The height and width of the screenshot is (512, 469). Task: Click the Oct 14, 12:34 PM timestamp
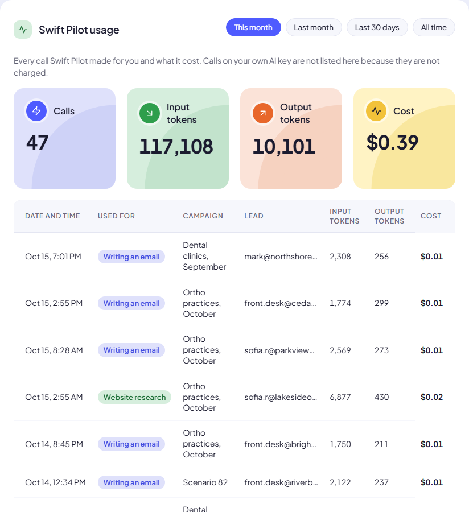tap(55, 482)
